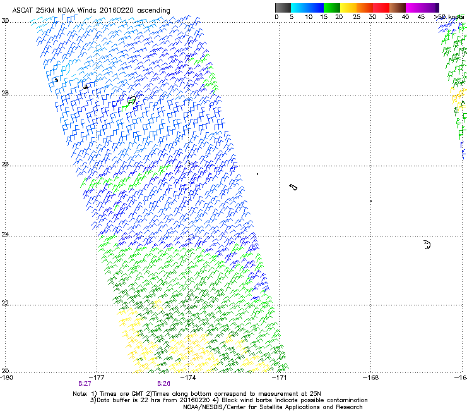Viewport: 467px width, 411px height.
Task: Click the brown 35-40 knots legend segment
Action: coord(398,8)
